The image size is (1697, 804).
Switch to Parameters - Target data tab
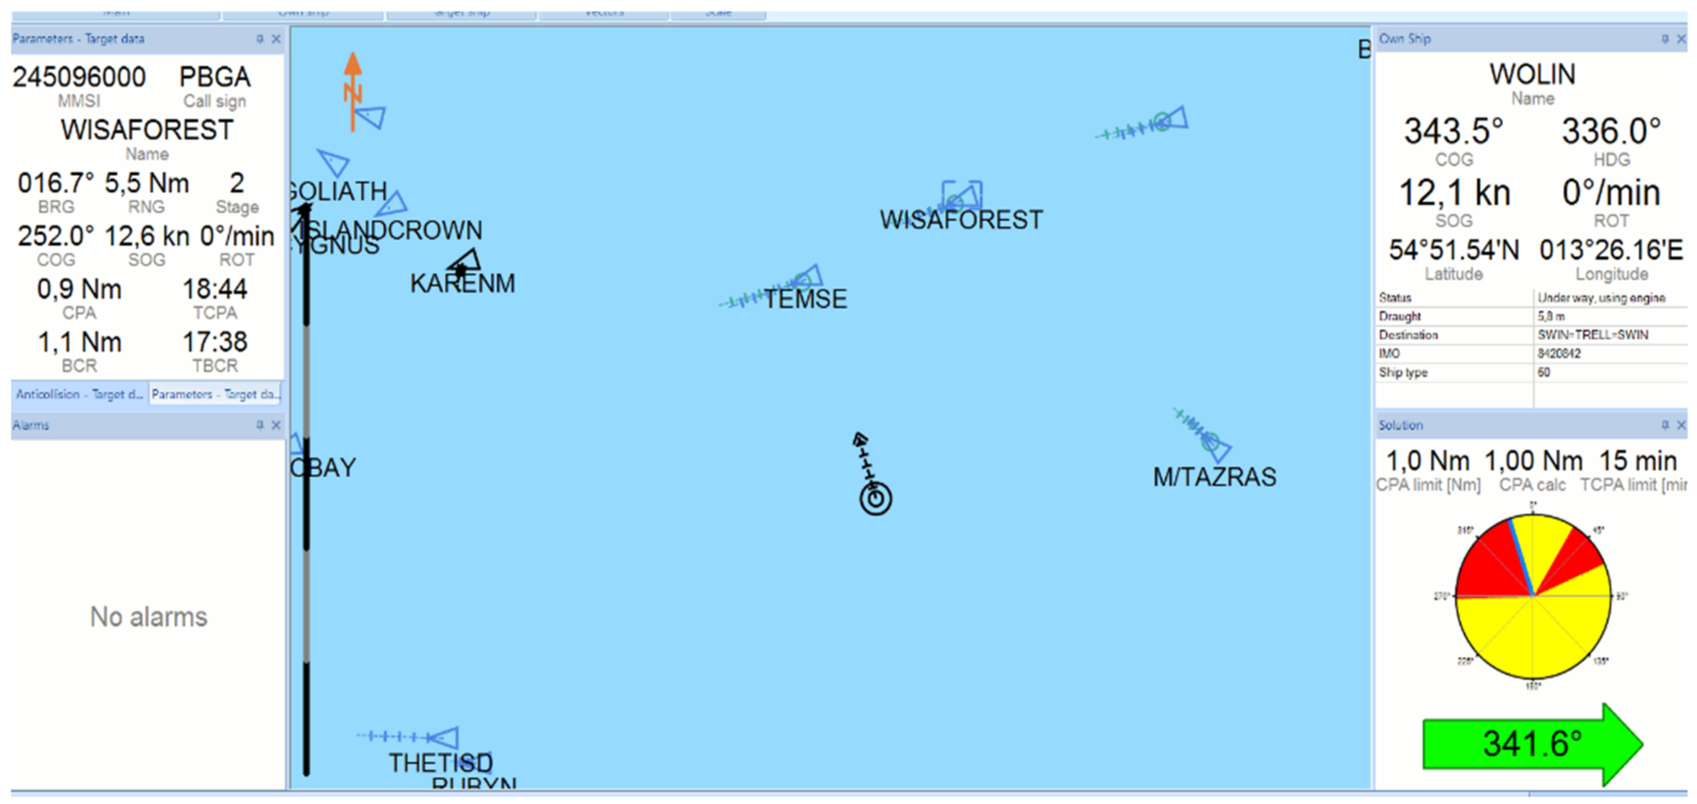(215, 394)
